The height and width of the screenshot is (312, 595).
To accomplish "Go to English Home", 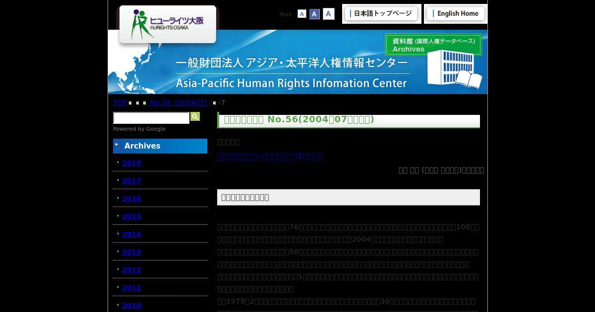I will [x=456, y=14].
